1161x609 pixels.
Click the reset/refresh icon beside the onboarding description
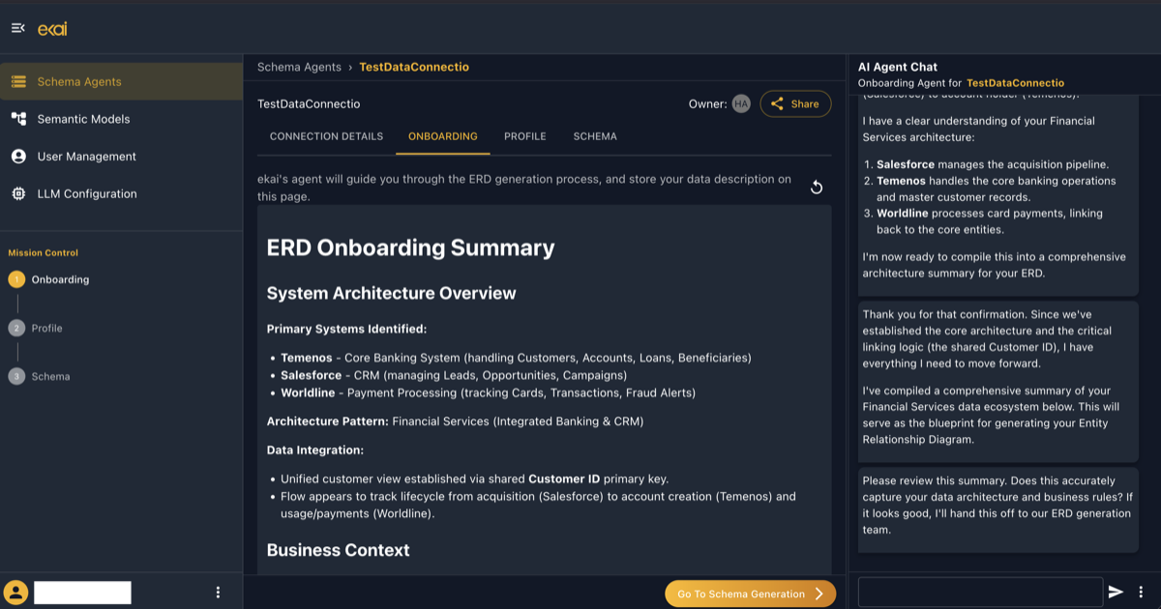tap(817, 187)
